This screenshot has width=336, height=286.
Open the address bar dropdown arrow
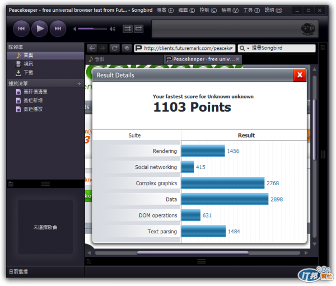pyautogui.click(x=232, y=48)
